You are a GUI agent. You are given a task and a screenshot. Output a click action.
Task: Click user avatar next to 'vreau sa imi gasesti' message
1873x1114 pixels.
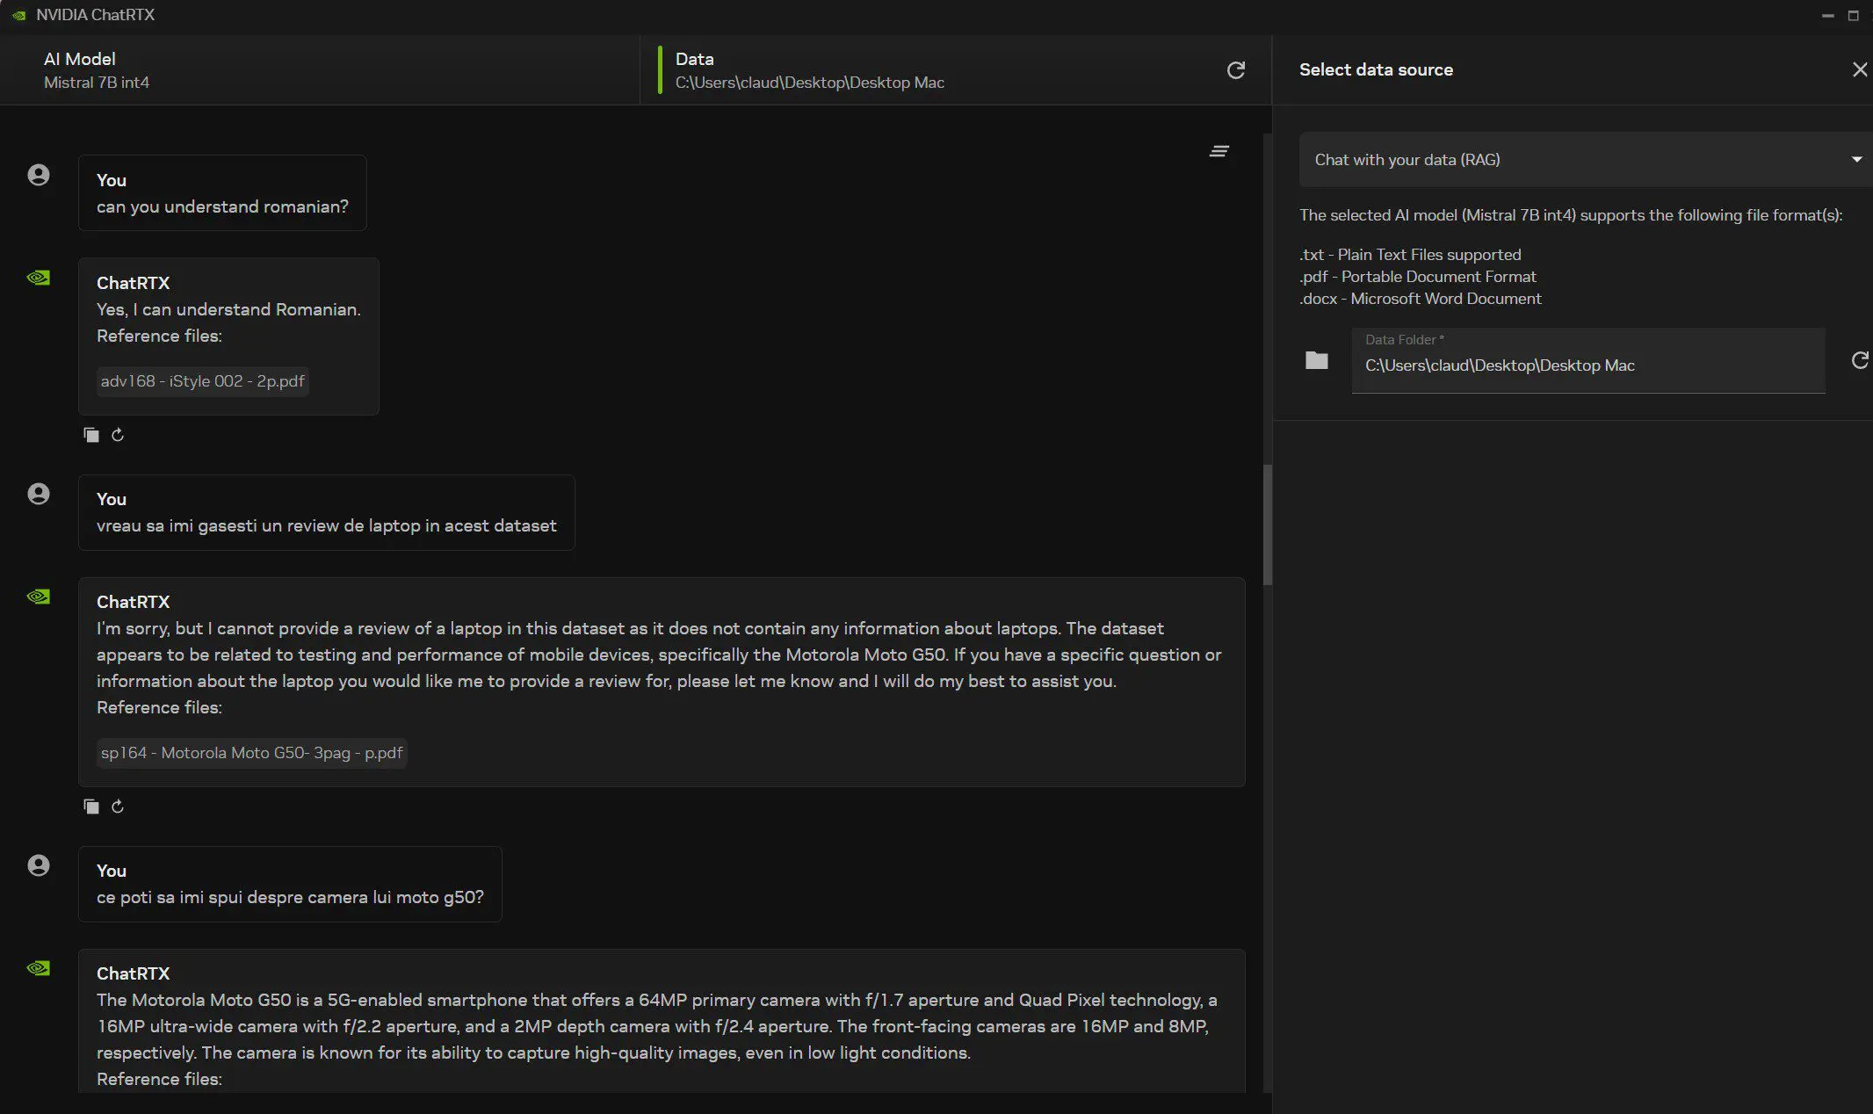click(39, 494)
